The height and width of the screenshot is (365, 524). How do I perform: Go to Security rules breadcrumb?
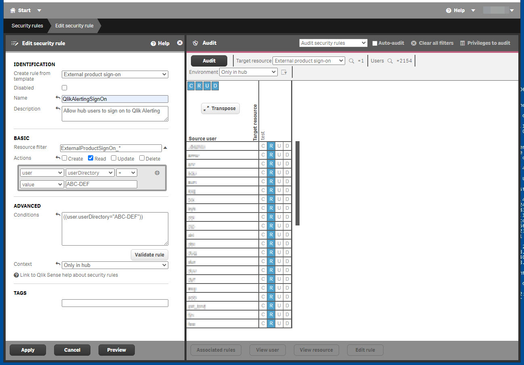(27, 26)
